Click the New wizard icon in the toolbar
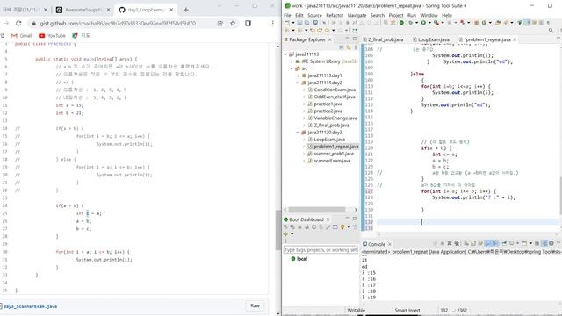This screenshot has height=316, width=562. [x=286, y=23]
